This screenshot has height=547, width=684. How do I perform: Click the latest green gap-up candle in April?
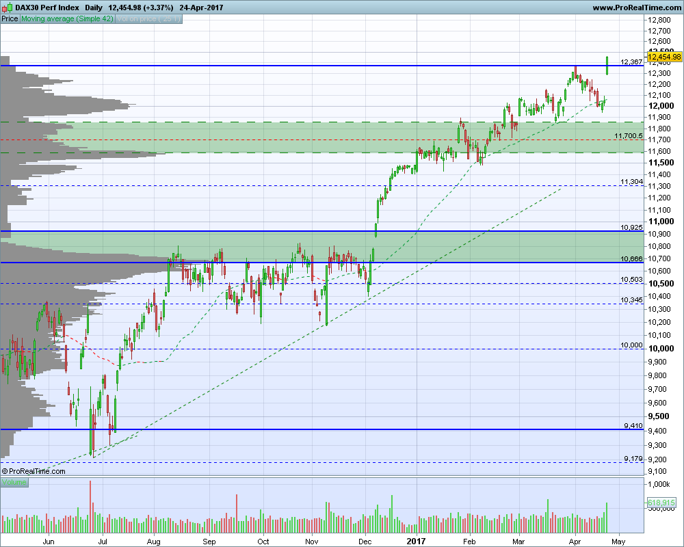tap(607, 66)
